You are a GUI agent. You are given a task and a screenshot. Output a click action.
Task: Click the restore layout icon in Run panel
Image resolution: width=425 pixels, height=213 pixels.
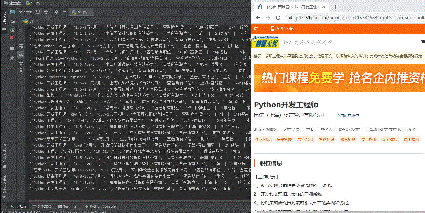(x=12, y=48)
